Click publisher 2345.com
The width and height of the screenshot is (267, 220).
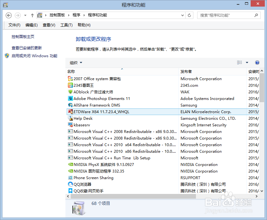[189, 85]
